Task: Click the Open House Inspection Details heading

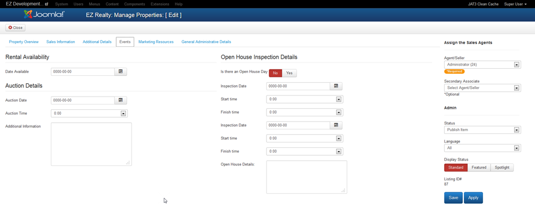Action: [x=259, y=57]
